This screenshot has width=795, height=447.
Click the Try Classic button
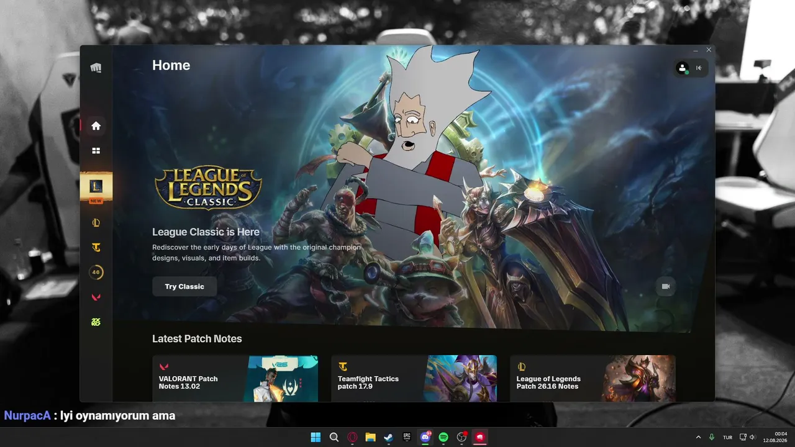184,286
